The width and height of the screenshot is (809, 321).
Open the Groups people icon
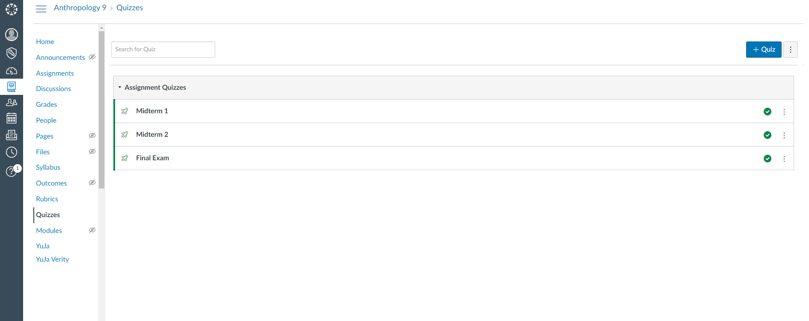(12, 103)
